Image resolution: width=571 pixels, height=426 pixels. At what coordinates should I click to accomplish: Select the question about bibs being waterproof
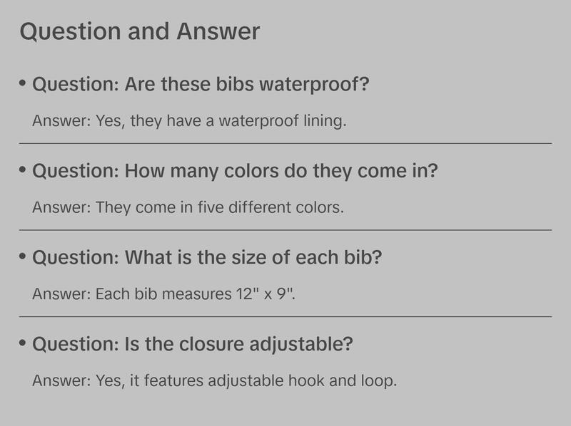[201, 85]
